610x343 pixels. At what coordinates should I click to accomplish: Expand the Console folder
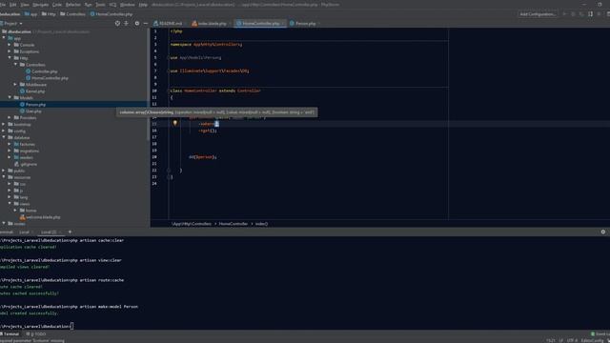coord(10,45)
